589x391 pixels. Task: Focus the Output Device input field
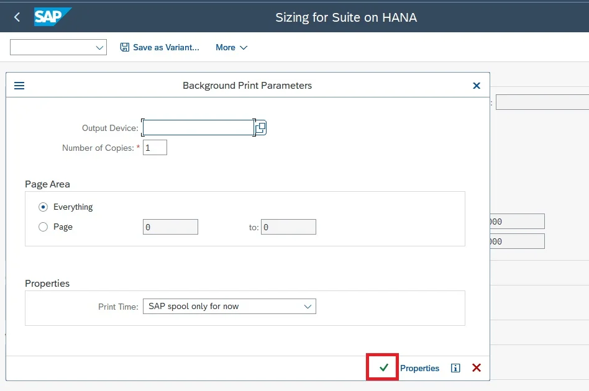[x=198, y=128]
